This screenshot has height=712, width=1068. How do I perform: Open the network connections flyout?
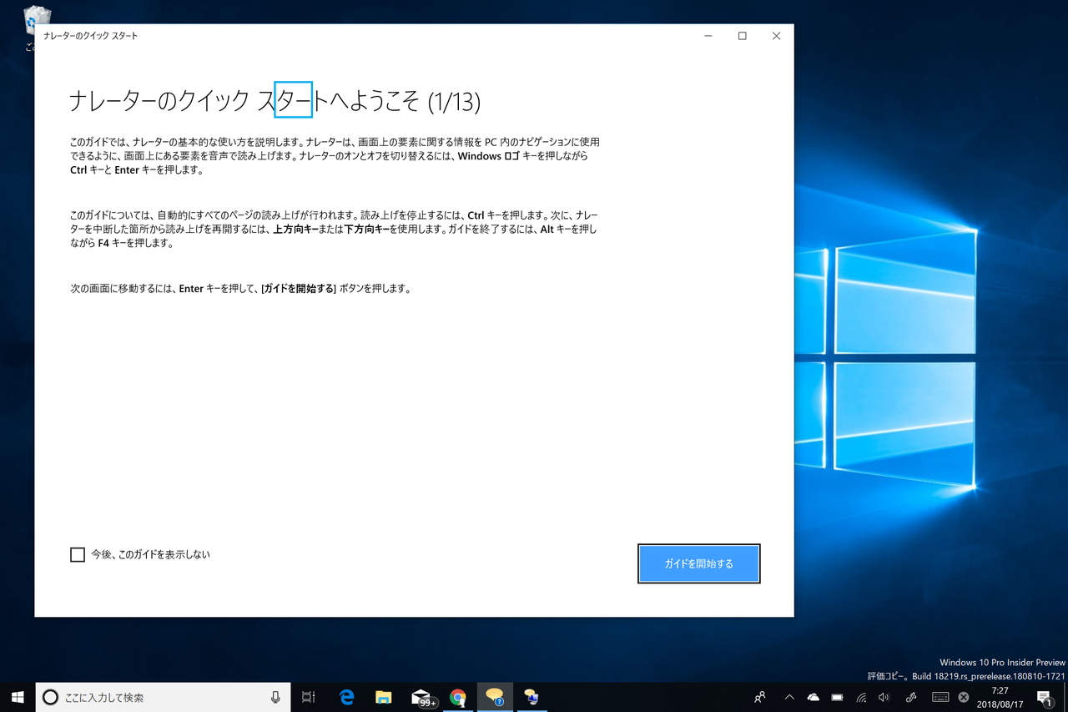click(860, 697)
